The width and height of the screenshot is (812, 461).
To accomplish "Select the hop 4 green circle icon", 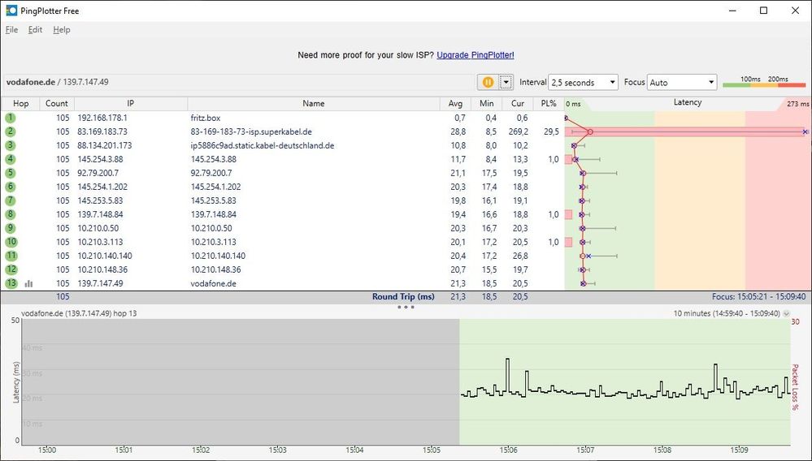I will coord(11,159).
